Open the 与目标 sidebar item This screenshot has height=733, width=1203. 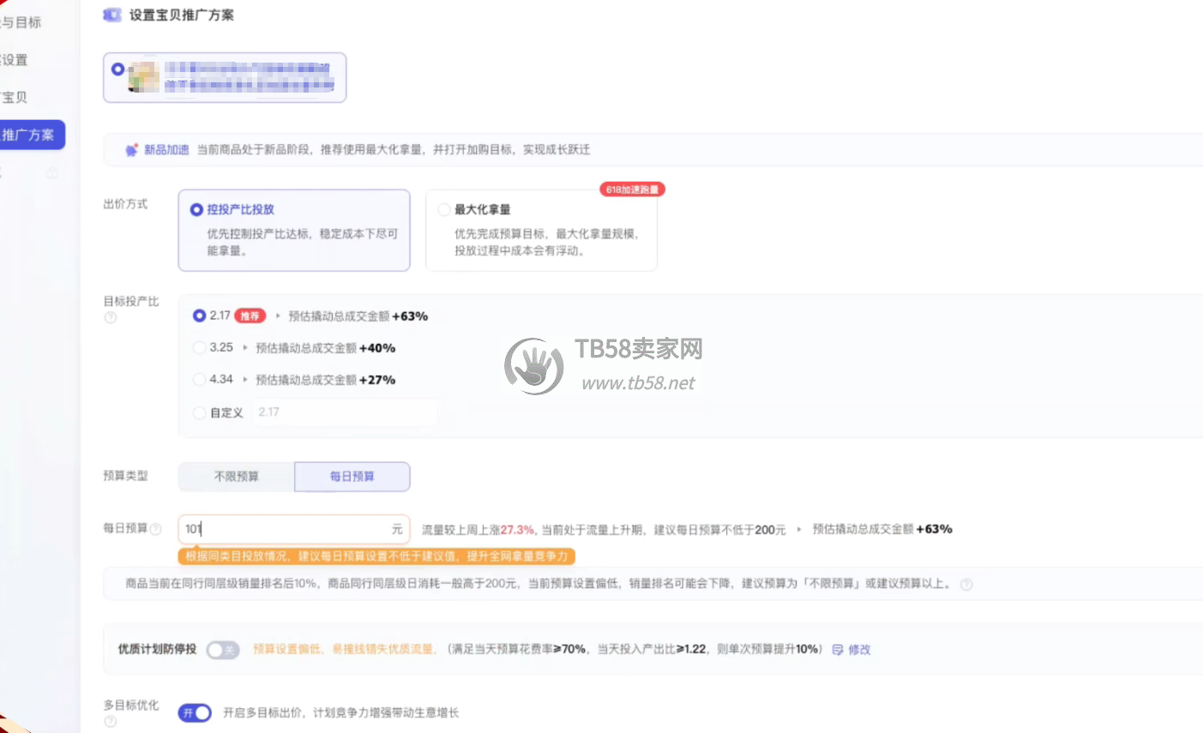coord(21,22)
